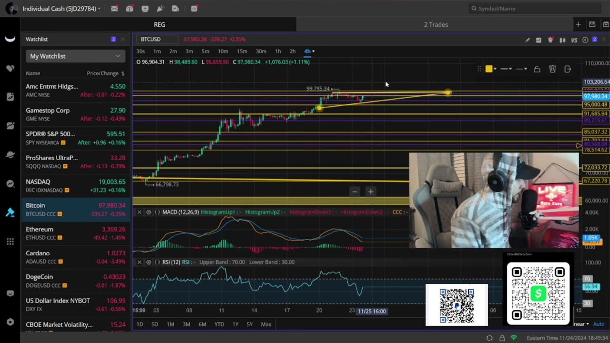Open the chart picture icon in sidebar
Viewport: 610px width, 343px height.
[10, 126]
